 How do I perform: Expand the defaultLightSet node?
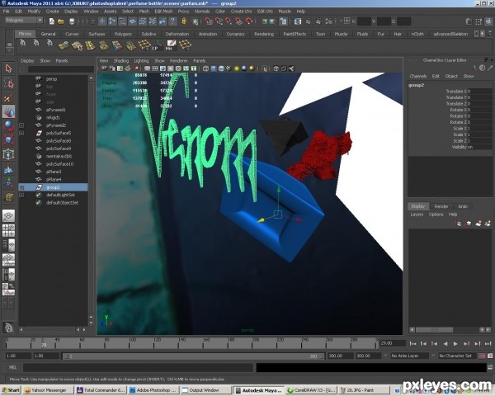click(21, 196)
